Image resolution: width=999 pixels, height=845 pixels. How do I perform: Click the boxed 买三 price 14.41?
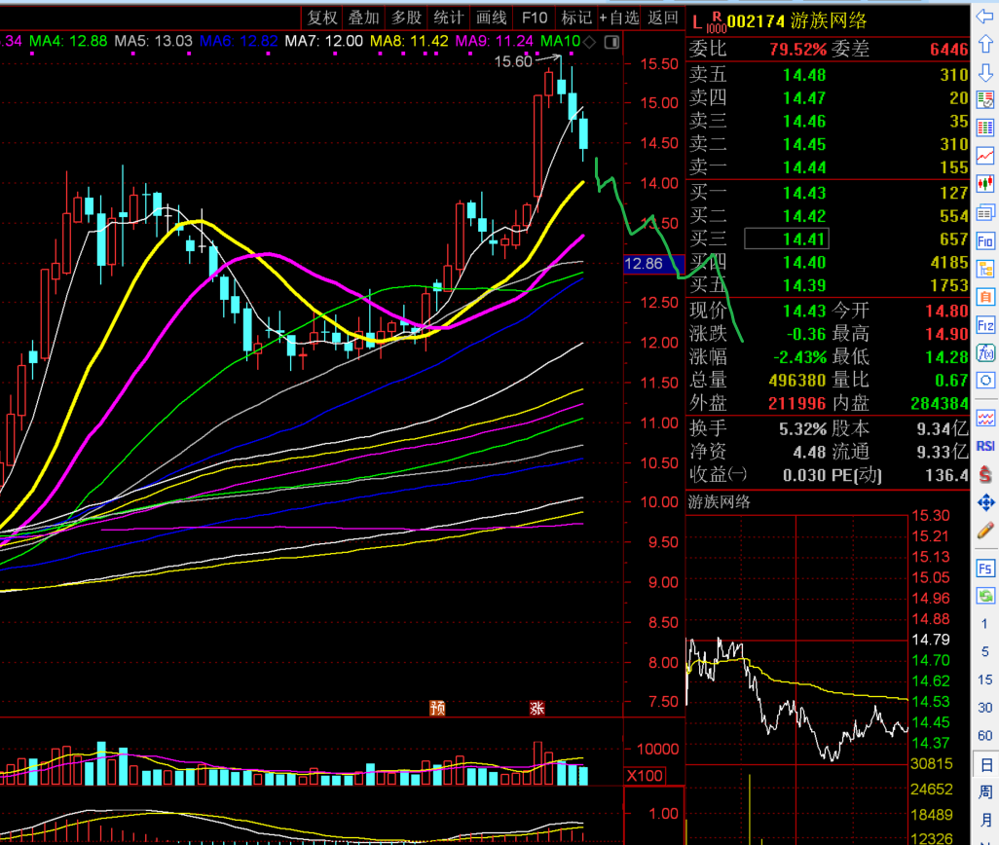point(787,239)
